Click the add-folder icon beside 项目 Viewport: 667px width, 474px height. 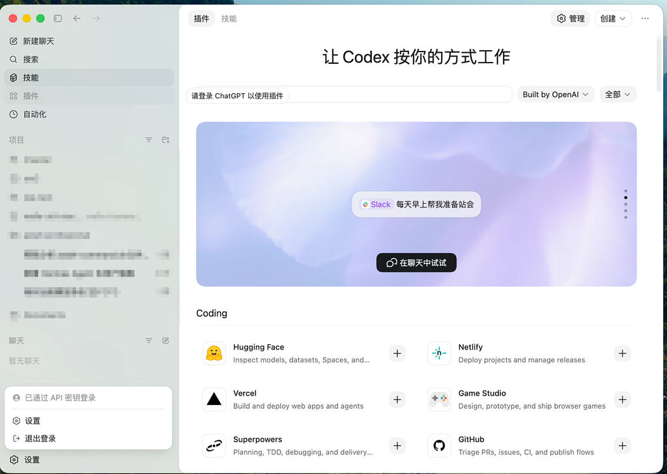165,140
